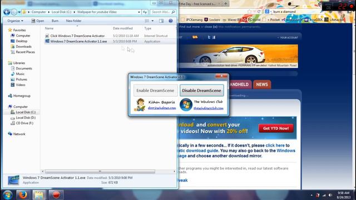Viewport: 356px width, 200px height.
Task: Open the recent locations dropdown arrow in Explorer
Action: coord(19,12)
